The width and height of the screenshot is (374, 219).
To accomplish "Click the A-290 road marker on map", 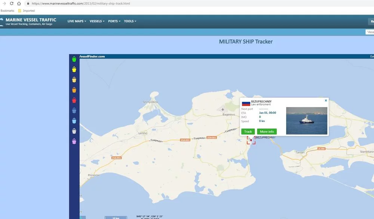I will (322, 148).
